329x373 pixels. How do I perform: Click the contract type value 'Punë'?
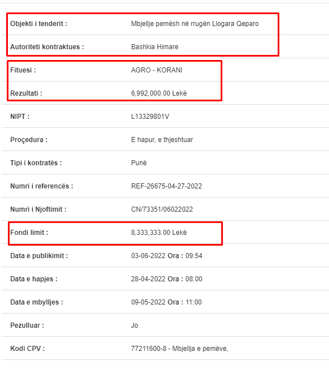click(x=139, y=163)
